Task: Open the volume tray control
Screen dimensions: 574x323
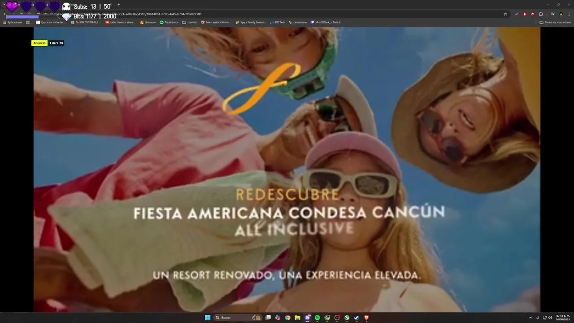Action: (x=550, y=318)
